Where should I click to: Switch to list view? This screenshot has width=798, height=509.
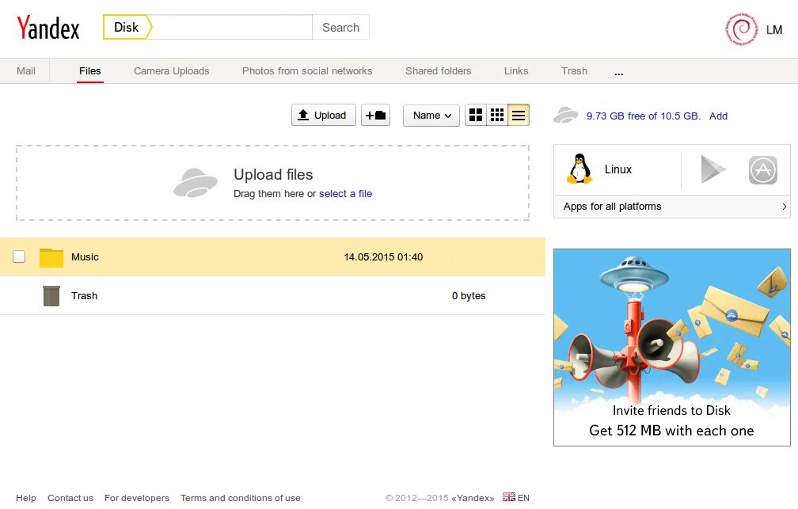coord(519,115)
